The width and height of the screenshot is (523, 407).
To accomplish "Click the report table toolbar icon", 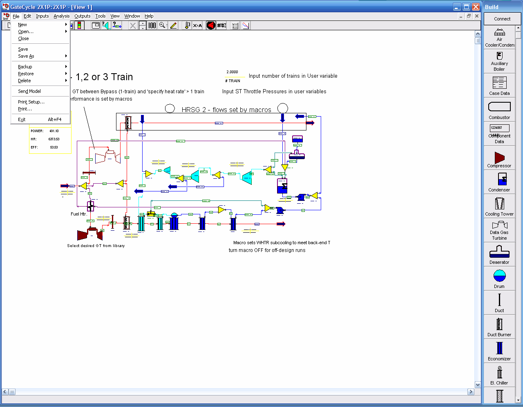I will (235, 25).
